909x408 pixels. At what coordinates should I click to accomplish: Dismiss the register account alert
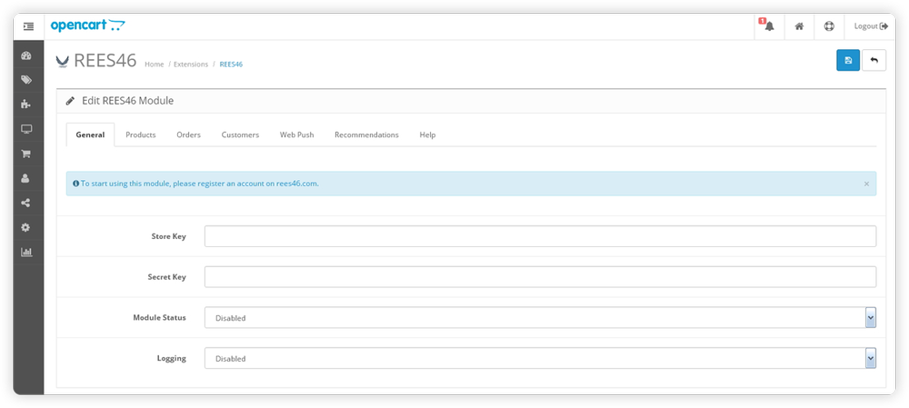click(x=866, y=184)
